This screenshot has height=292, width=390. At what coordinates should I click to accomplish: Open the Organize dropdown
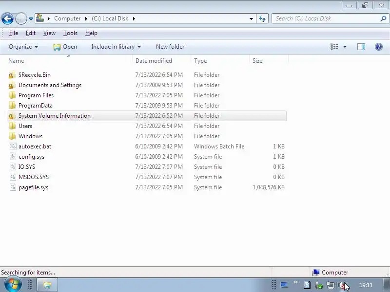[x=23, y=47]
